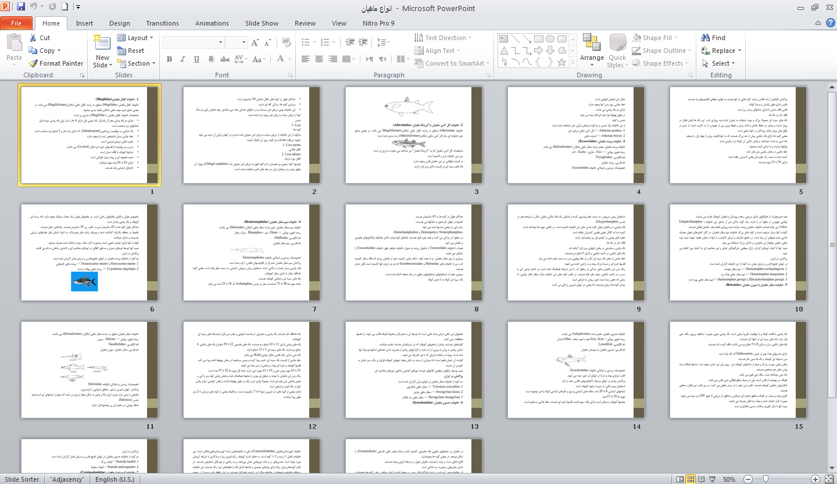837x484 pixels.
Task: Toggle center text alignment
Action: 319,59
